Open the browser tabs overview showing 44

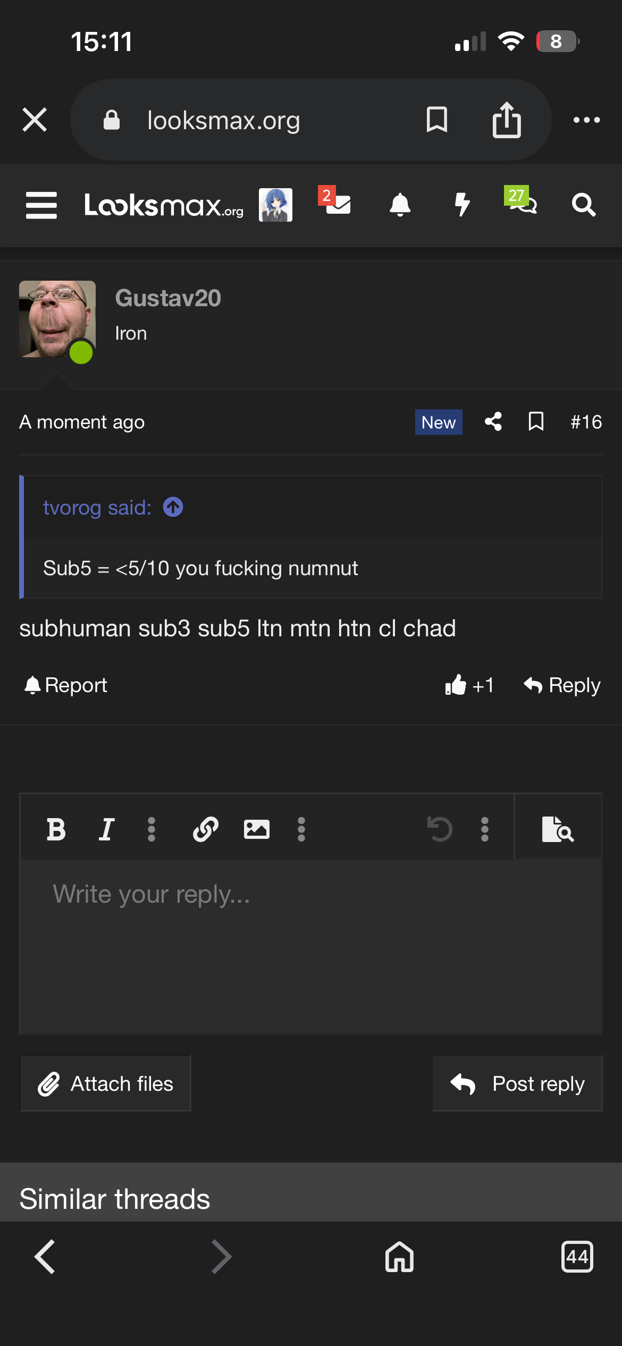pos(577,1257)
